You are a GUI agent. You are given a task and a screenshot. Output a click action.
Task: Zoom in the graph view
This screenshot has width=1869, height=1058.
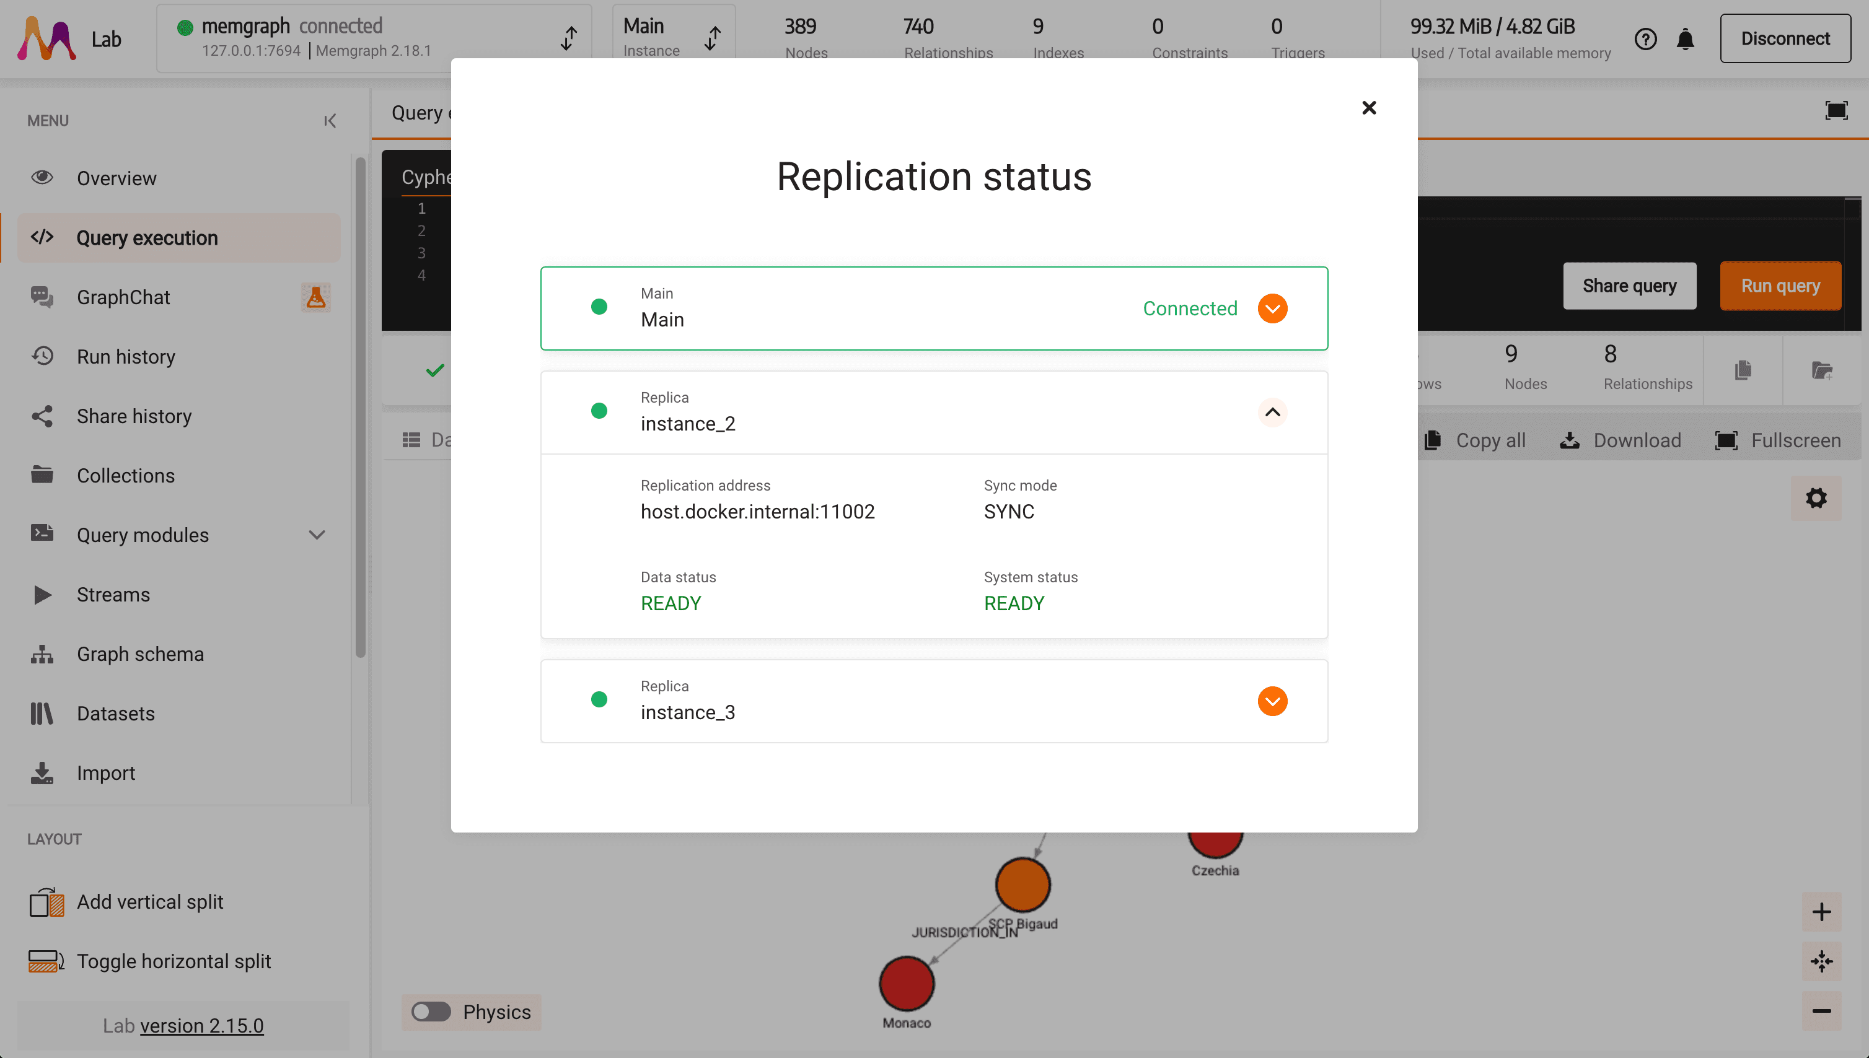tap(1821, 911)
